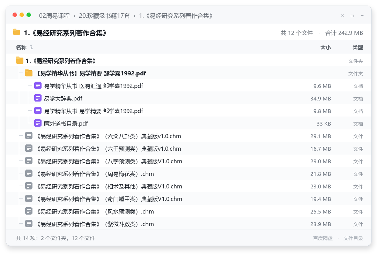This screenshot has width=377, height=254.
Task: Click the yellow minimize dot in title bar
Action: click(22, 15)
